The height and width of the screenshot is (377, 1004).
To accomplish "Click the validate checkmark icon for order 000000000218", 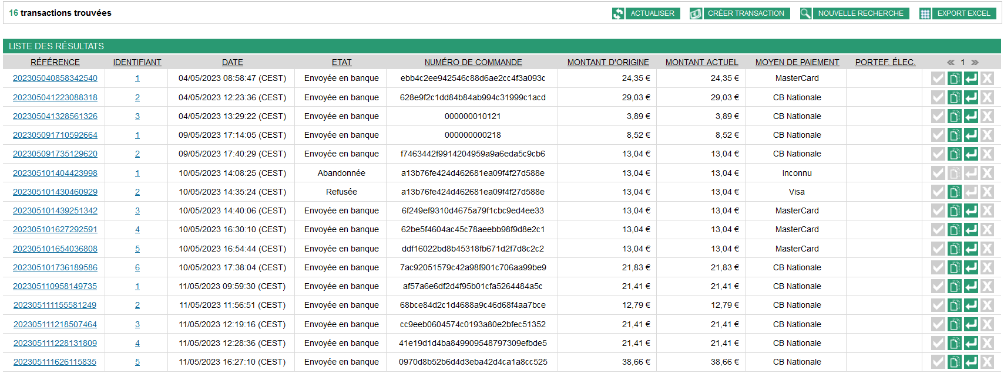I will coord(938,135).
